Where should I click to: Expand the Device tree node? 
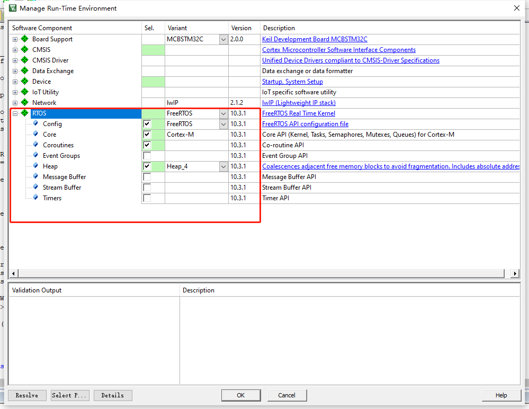point(15,82)
